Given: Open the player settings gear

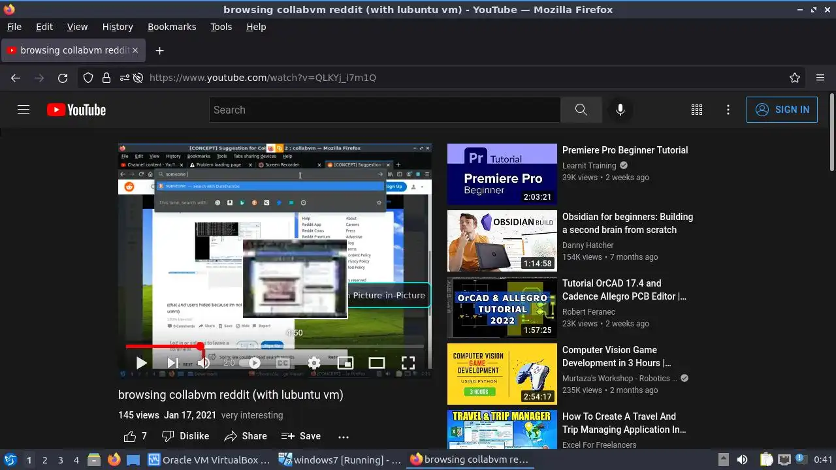Looking at the screenshot, I should point(314,363).
